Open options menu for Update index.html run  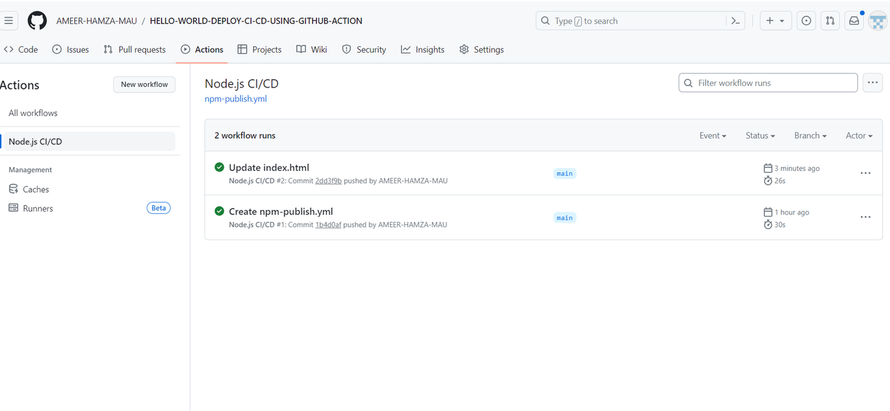coord(866,173)
